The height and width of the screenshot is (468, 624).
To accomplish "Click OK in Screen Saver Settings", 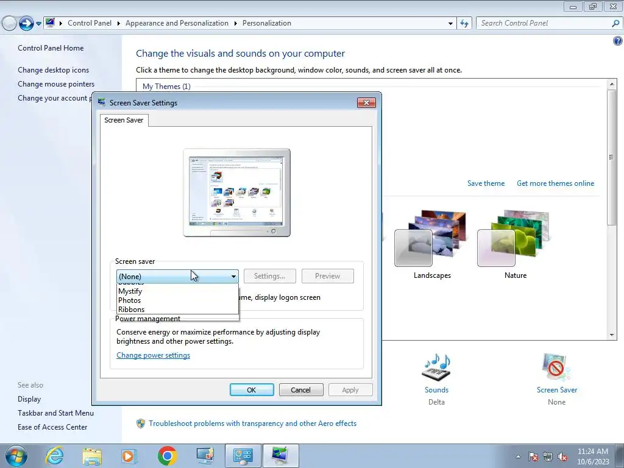I will 252,390.
